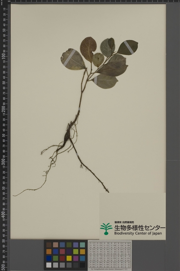Click the 'Biodiversity Center of Japan' text
The width and height of the screenshot is (180, 271).
(138, 233)
